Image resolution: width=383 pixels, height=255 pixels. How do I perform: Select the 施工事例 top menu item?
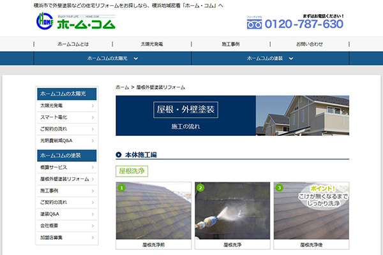click(x=230, y=44)
